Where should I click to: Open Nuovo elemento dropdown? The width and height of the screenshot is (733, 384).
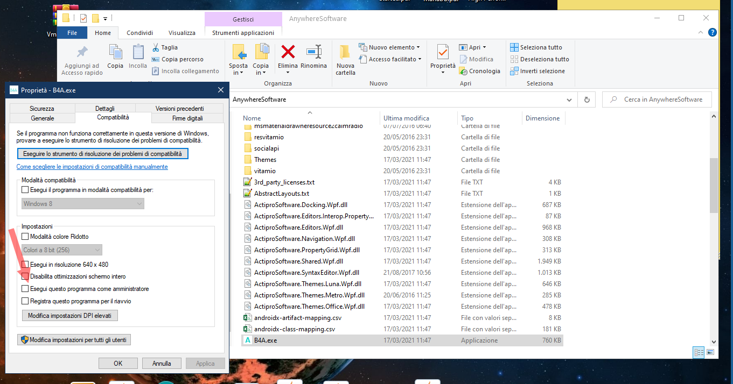coord(418,47)
